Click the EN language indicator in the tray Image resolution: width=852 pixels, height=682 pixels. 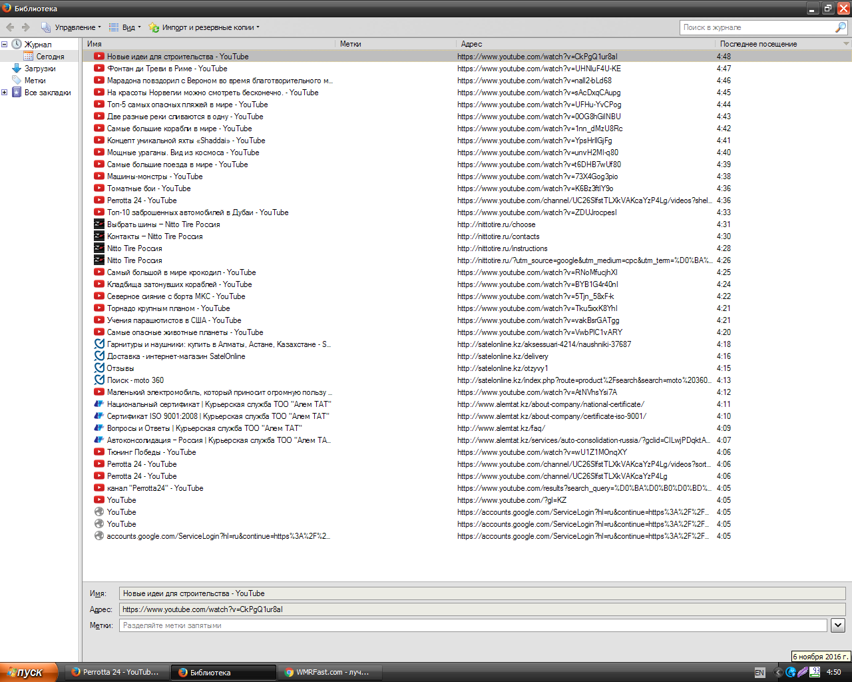click(x=759, y=673)
